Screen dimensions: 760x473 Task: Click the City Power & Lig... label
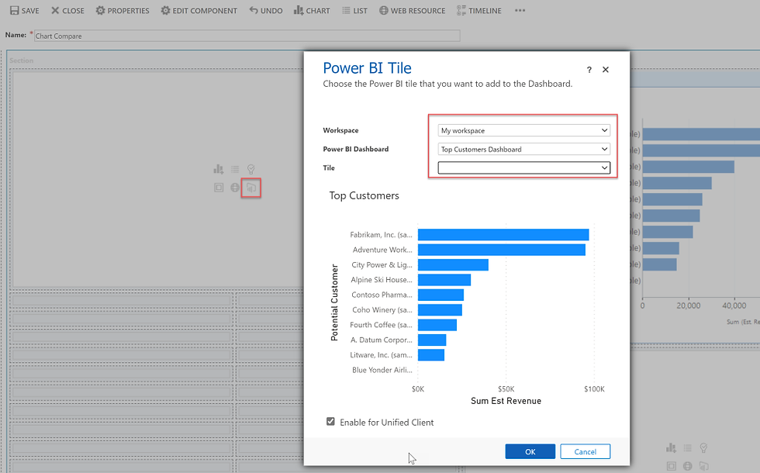click(382, 264)
